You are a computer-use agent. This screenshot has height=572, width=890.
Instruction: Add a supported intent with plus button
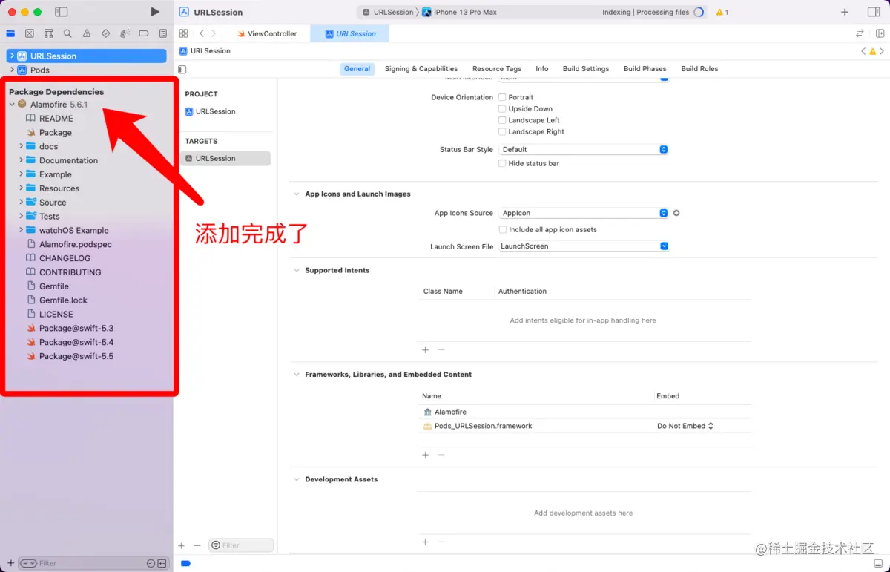(425, 349)
